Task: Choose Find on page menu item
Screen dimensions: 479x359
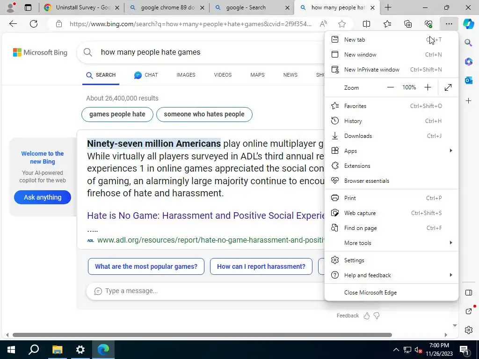Action: tap(392, 228)
